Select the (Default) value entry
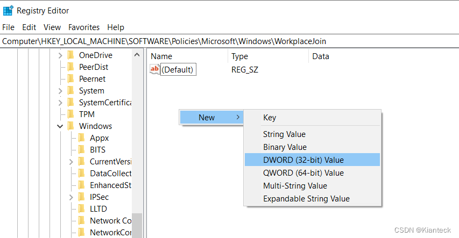The image size is (459, 238). 178,70
